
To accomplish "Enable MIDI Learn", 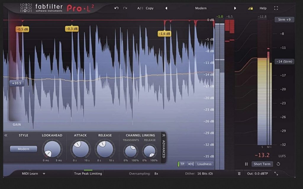I will pyautogui.click(x=30, y=174).
